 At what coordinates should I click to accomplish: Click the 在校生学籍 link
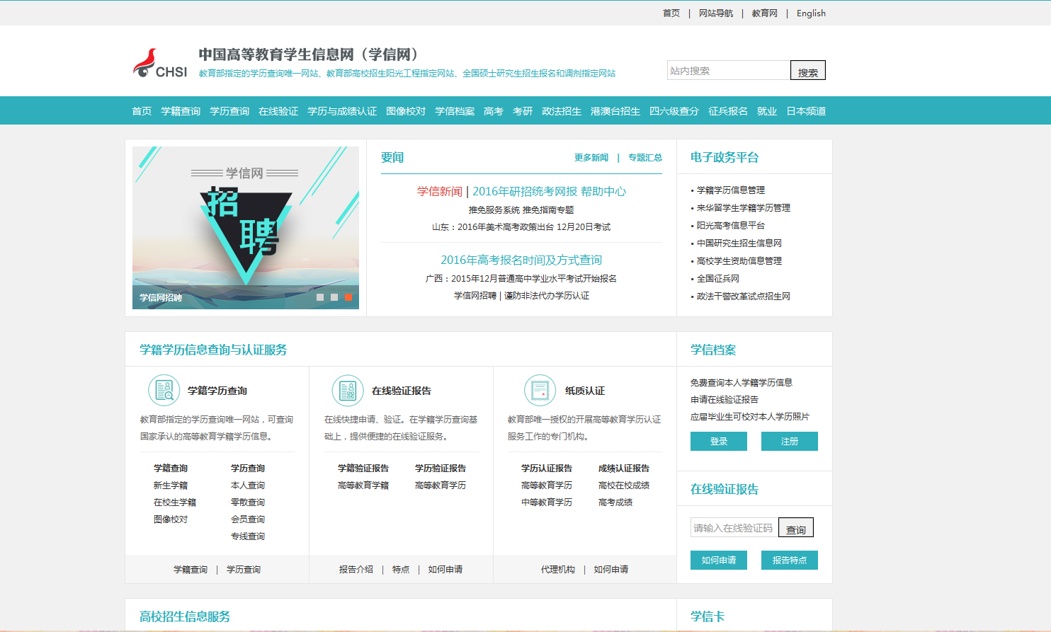click(175, 502)
